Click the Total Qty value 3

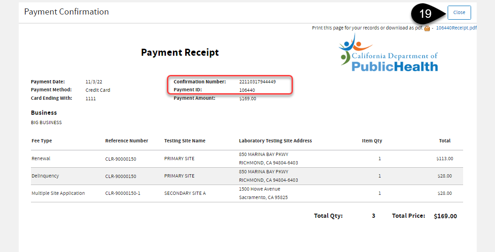click(x=374, y=216)
